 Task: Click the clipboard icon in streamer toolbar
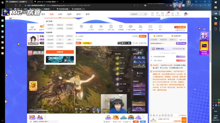111,27
